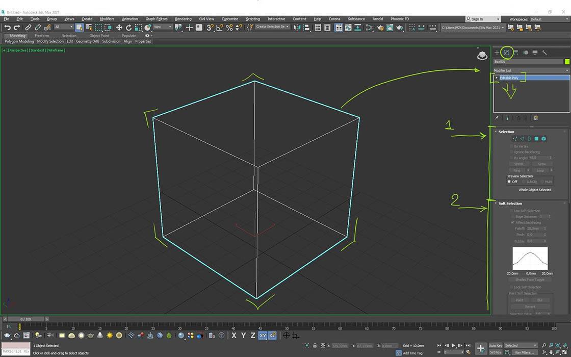The image size is (571, 357).
Task: Collapse the Soft Selection rollout
Action: pos(510,203)
